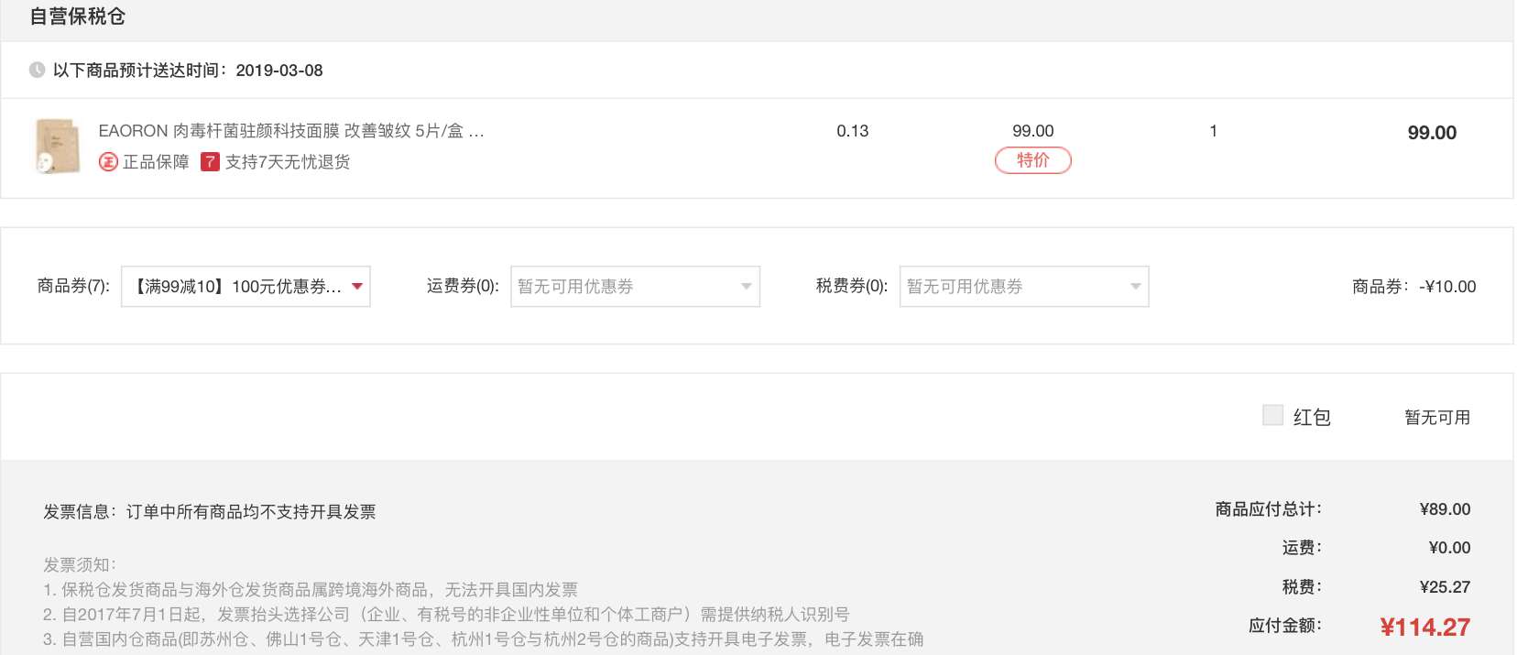Click the 特价 special price tag
1528x655 pixels.
[1032, 160]
